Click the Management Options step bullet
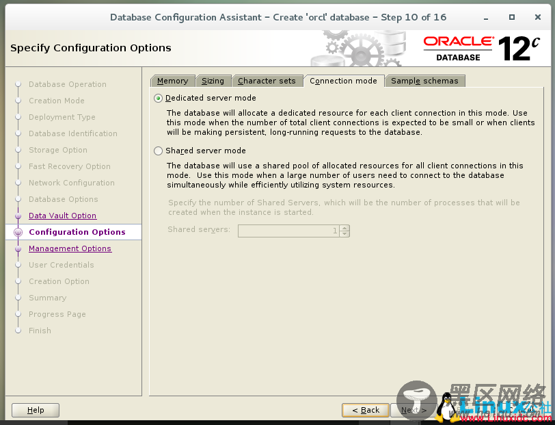555x425 pixels. pos(18,249)
